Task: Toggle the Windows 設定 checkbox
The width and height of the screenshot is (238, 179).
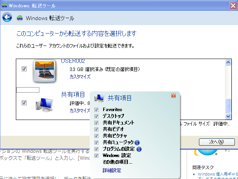Action: 96,155
